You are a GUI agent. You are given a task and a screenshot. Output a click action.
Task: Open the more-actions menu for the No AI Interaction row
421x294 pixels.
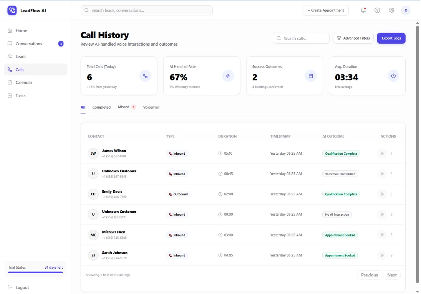[x=392, y=214]
